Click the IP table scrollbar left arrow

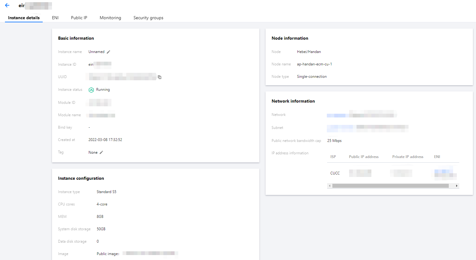pyautogui.click(x=330, y=186)
